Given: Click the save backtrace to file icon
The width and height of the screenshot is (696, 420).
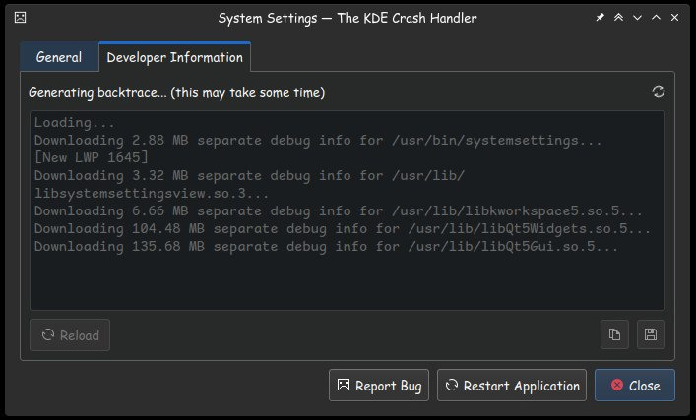Looking at the screenshot, I should pos(650,334).
